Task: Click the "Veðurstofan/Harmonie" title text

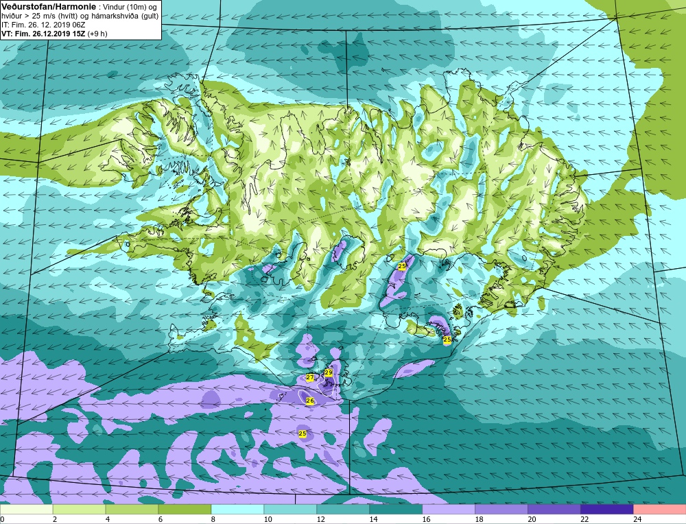Action: coord(49,7)
